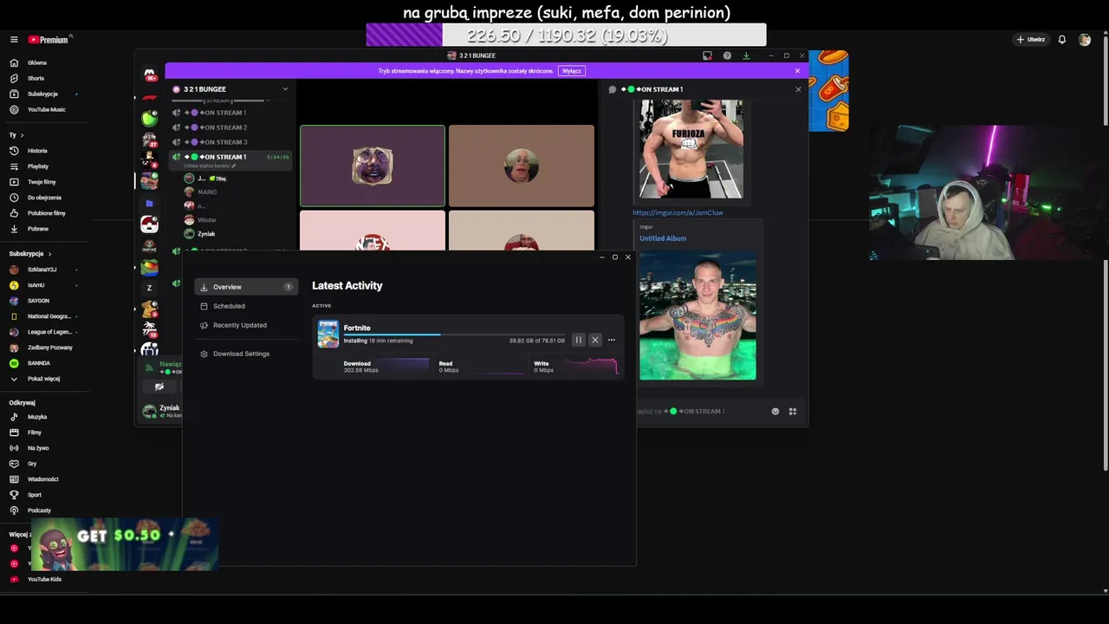Open the apps icon beside the emoji picker
This screenshot has width=1109, height=624.
793,412
